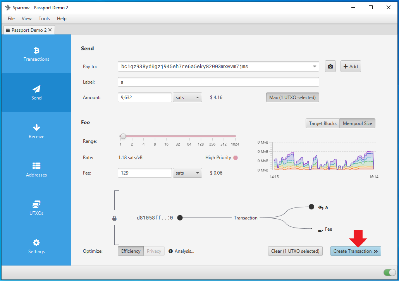Open the File menu
This screenshot has height=281, width=399.
[x=11, y=18]
